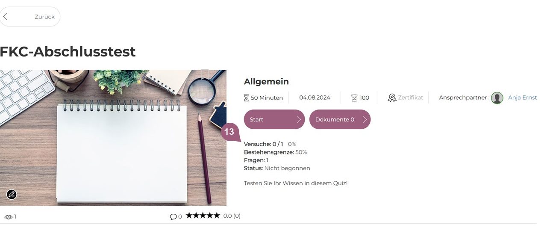Click the trophy points icon

tap(354, 98)
